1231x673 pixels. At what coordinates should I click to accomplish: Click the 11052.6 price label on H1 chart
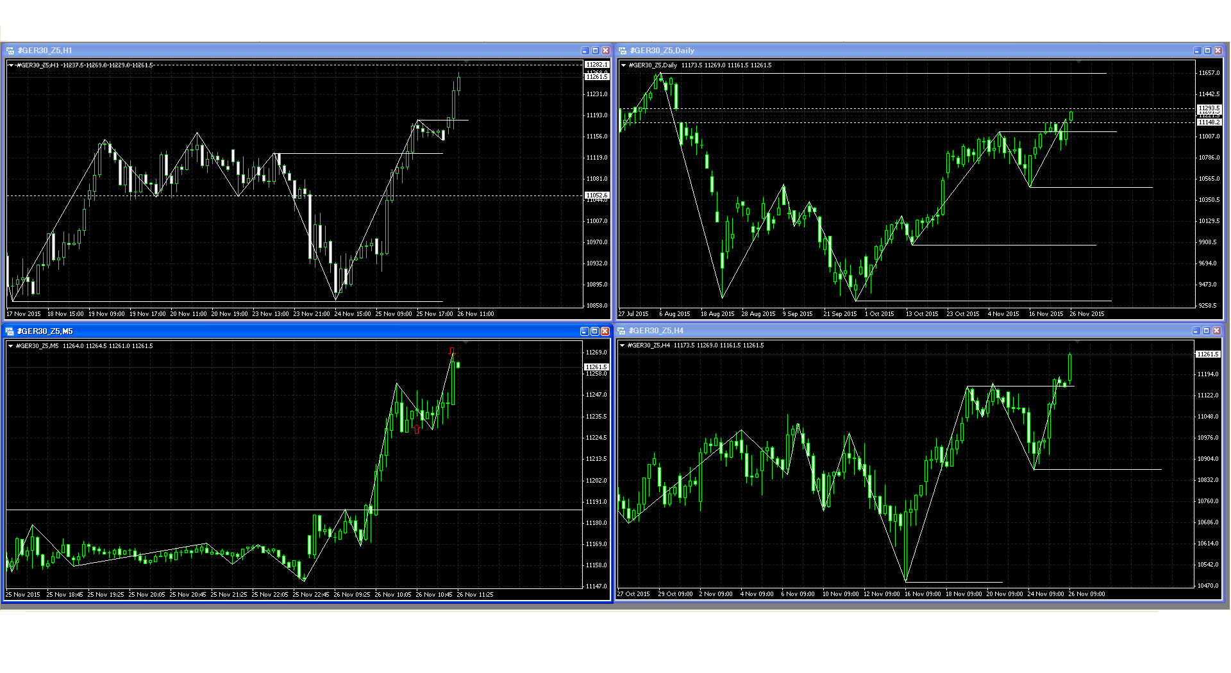tap(596, 195)
